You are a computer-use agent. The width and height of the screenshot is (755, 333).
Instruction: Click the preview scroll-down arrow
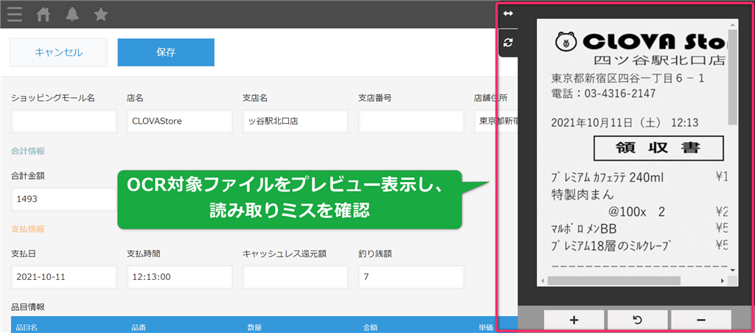point(732,270)
